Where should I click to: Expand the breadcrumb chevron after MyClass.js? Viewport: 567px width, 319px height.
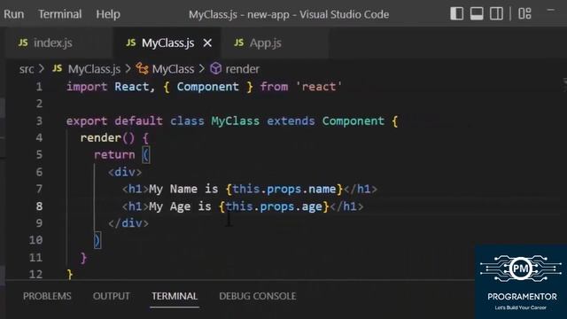(x=128, y=68)
